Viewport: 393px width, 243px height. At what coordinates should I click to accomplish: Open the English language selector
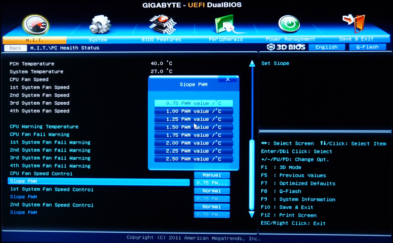(327, 47)
